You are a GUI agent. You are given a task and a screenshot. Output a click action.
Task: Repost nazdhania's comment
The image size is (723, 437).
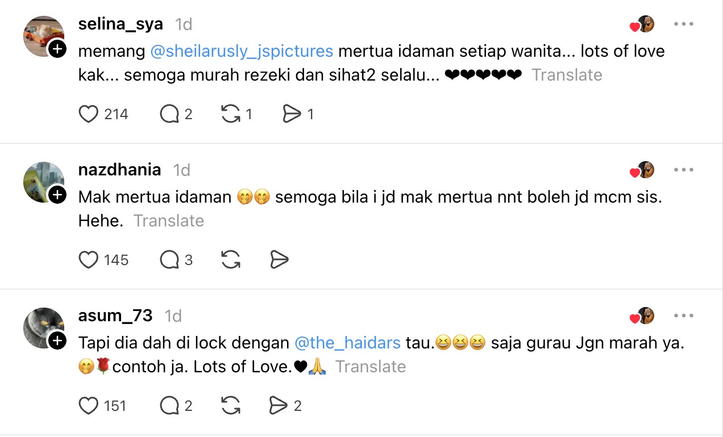coord(230,260)
